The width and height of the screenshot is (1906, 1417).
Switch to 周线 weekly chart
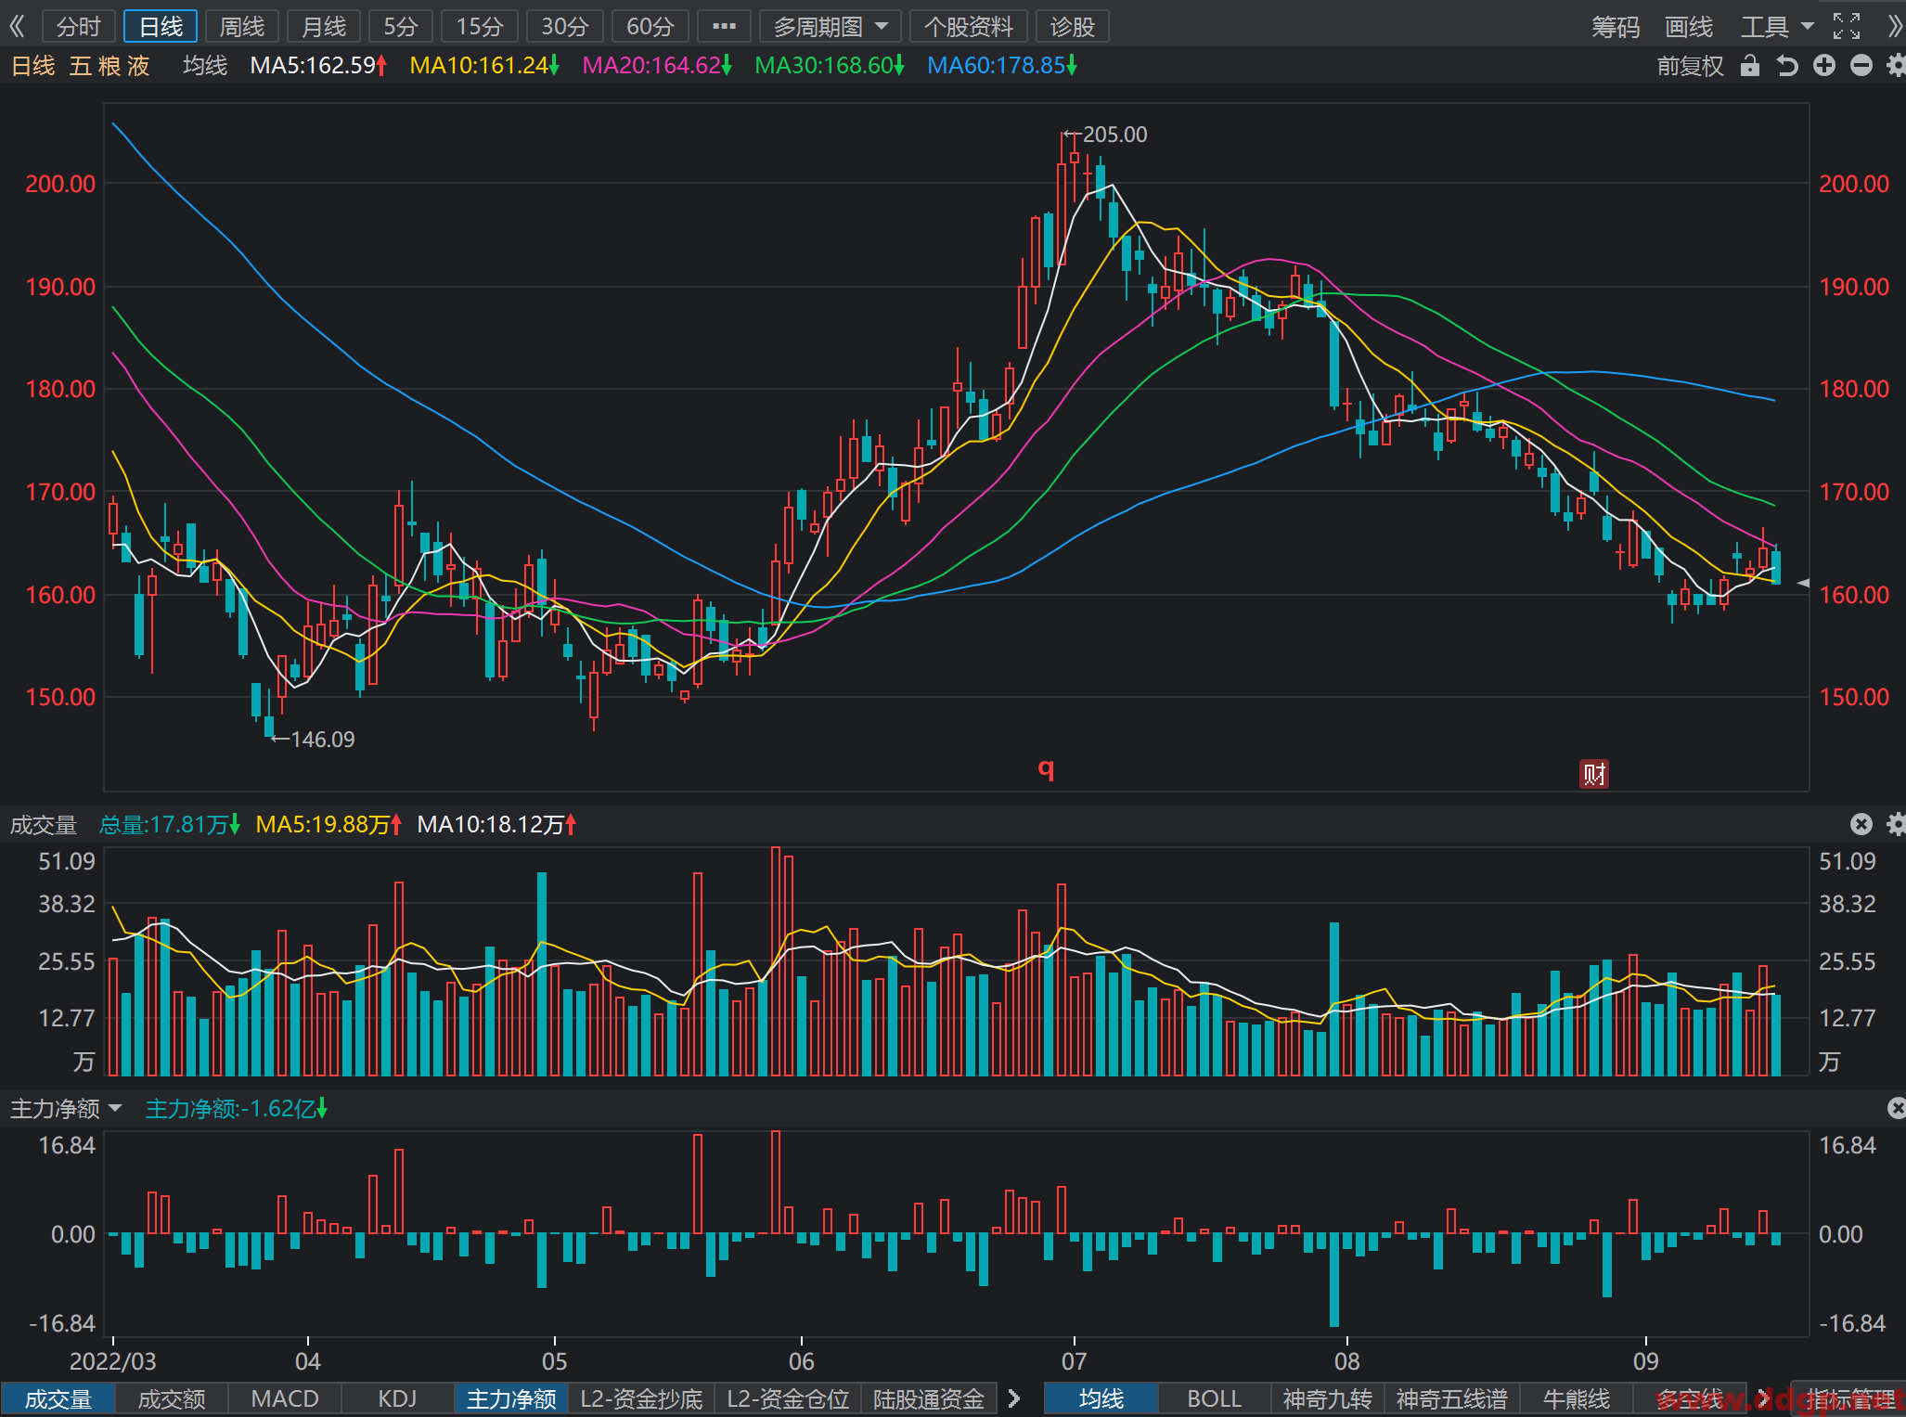[241, 26]
